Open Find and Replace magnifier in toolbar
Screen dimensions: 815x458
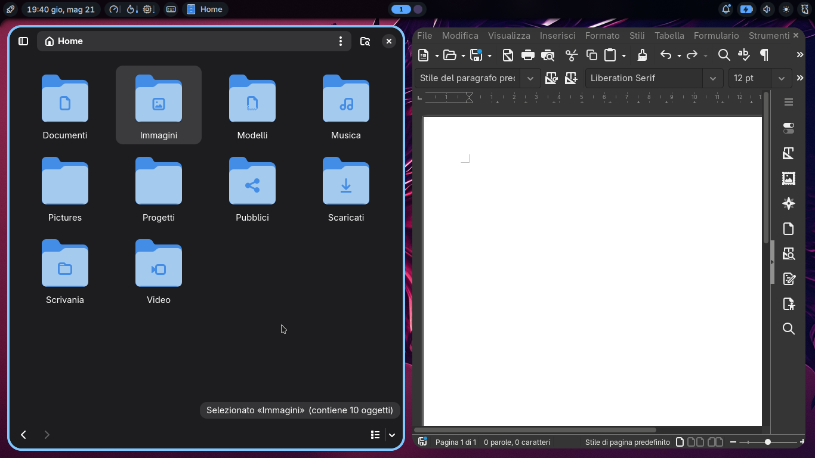[x=724, y=55]
